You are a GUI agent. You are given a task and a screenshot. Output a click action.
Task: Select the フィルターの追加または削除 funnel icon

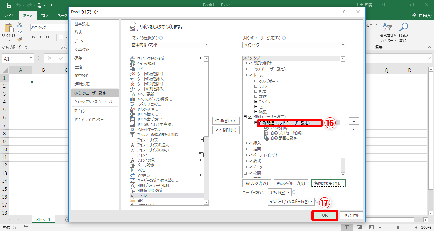pos(132,135)
